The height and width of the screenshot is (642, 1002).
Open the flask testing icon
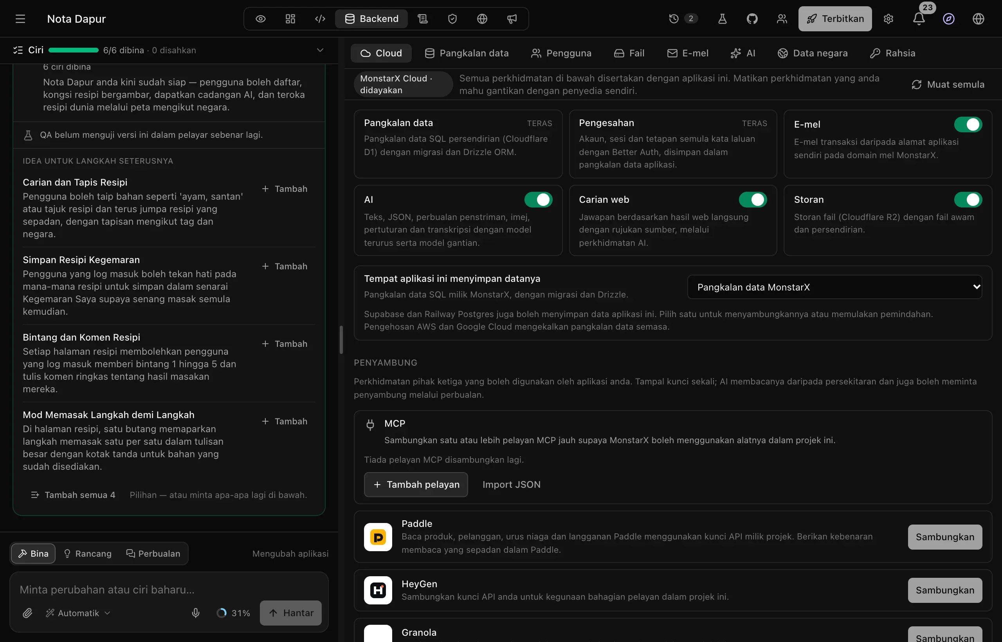[722, 19]
